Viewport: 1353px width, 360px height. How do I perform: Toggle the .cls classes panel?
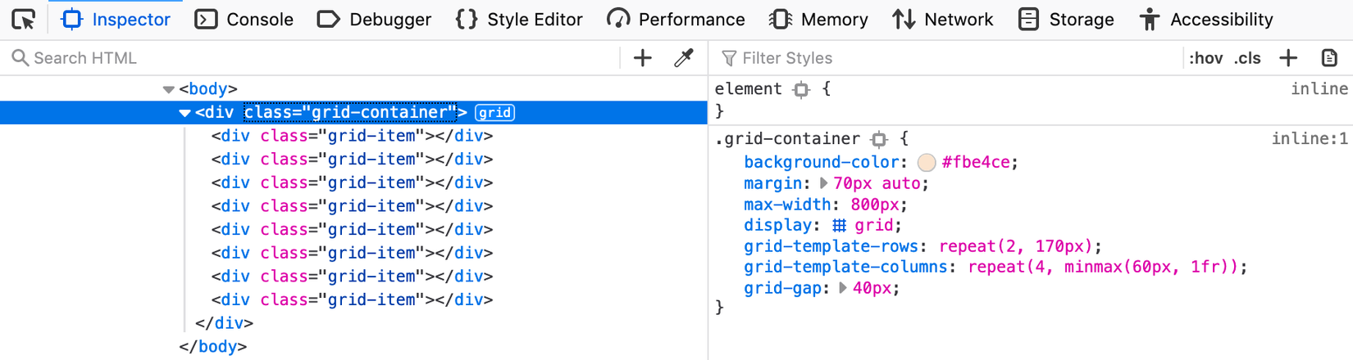(1247, 58)
